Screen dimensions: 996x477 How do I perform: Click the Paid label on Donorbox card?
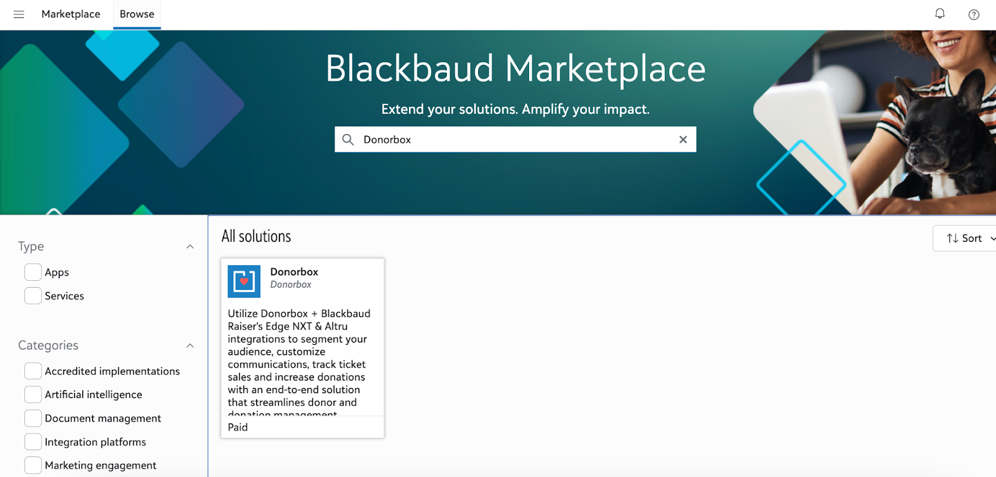(x=238, y=427)
